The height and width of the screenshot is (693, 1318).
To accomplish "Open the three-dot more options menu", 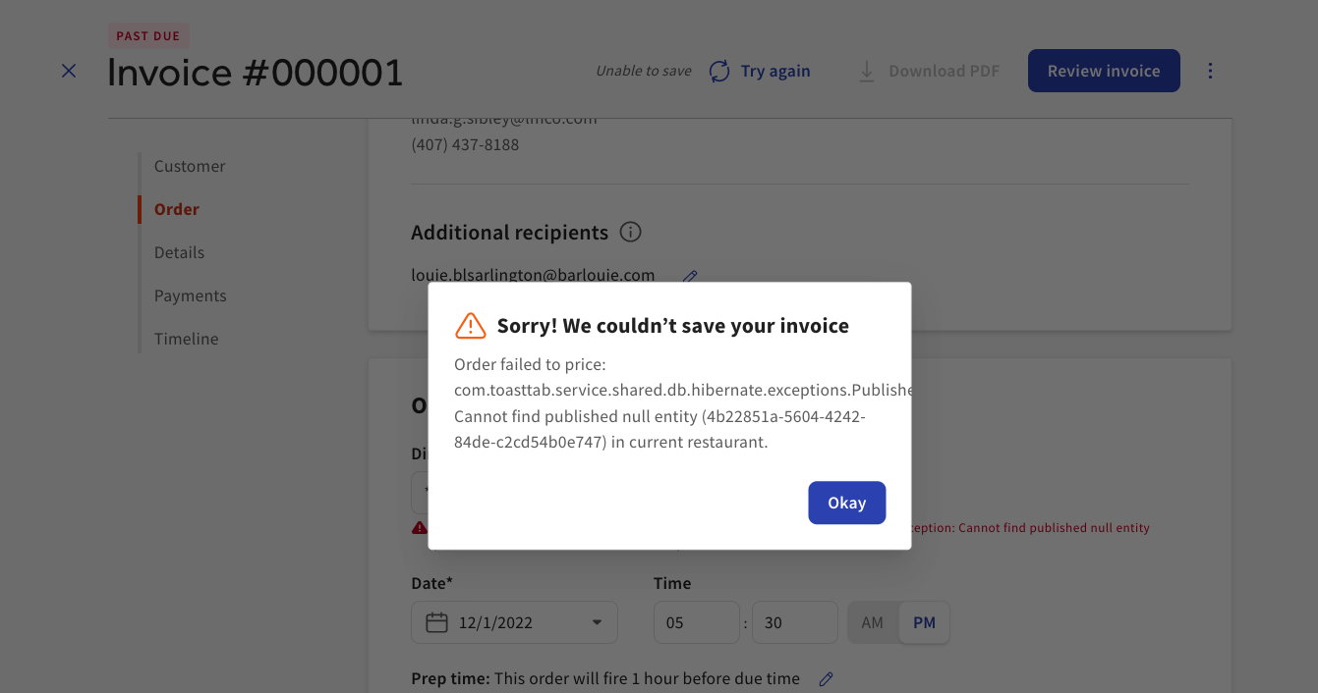I will (1210, 71).
